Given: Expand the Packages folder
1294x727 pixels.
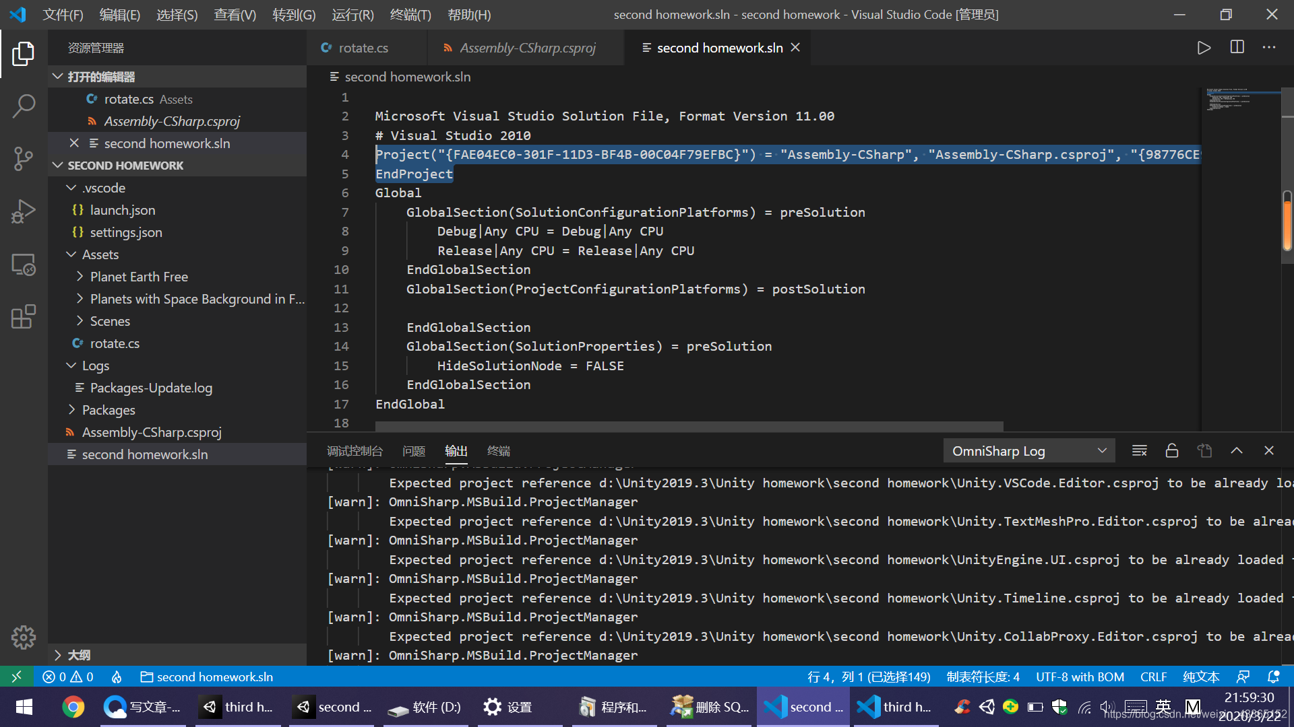Looking at the screenshot, I should tap(108, 409).
